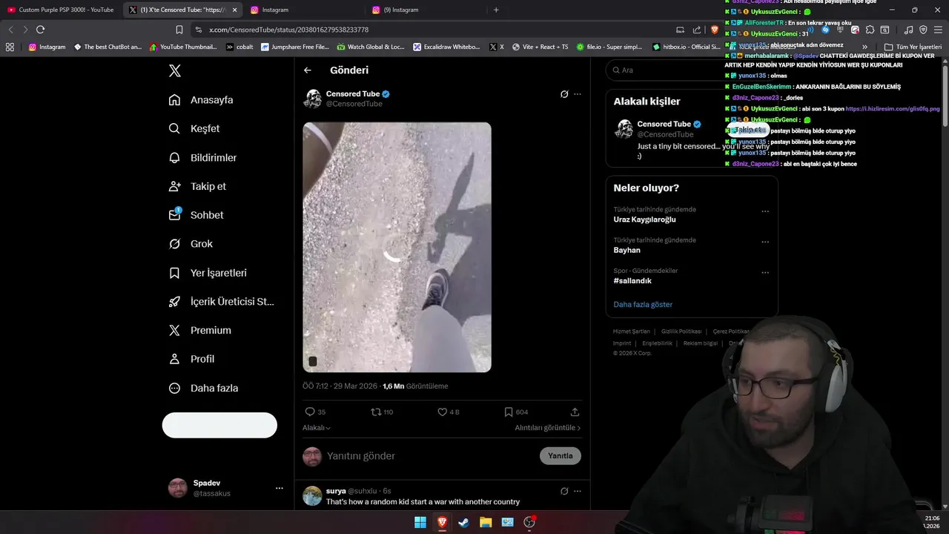Bookmark page via address bar icon
The image size is (949, 534).
(x=179, y=30)
